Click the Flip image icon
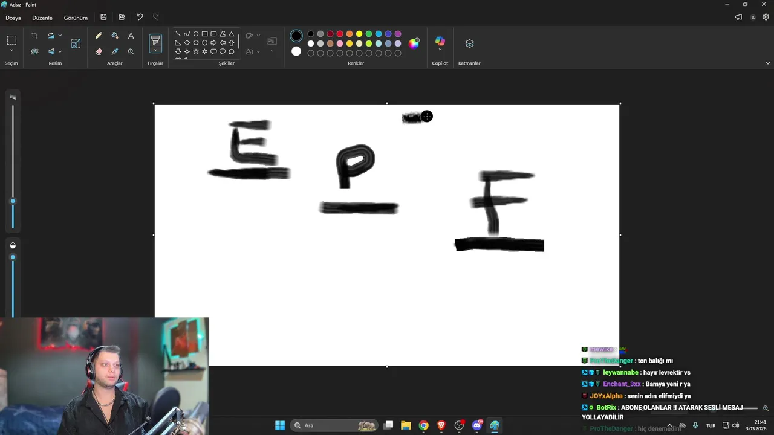Screen dimensions: 774x435 point(51,51)
